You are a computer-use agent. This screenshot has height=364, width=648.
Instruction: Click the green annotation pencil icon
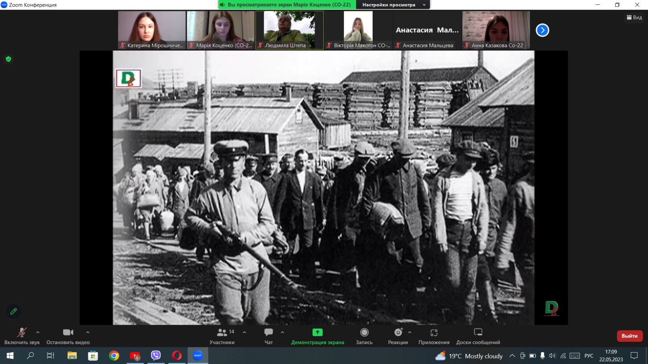13,311
